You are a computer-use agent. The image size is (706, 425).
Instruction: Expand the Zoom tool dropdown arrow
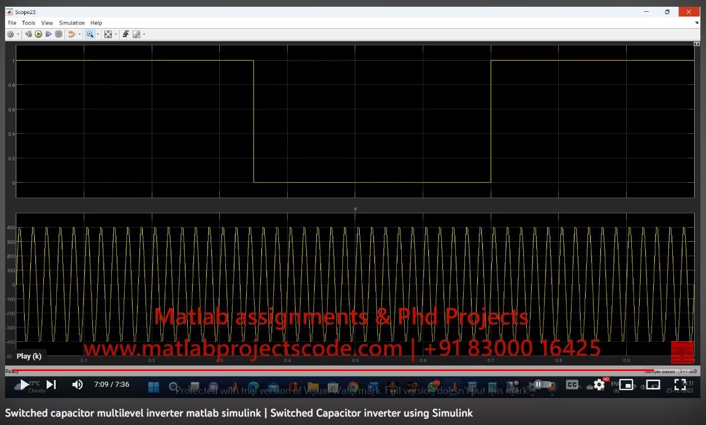click(x=98, y=34)
